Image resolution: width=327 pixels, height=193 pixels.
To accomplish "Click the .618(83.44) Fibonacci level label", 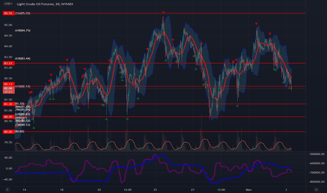I will coord(22,58).
